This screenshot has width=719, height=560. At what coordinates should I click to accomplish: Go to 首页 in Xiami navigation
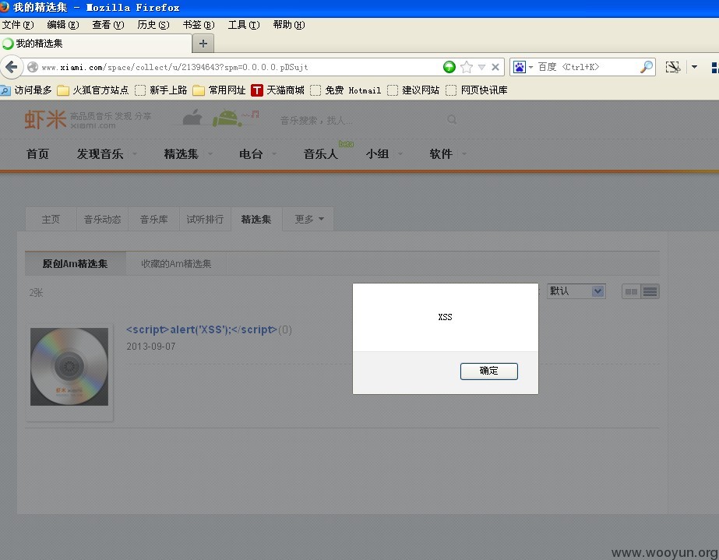click(37, 154)
